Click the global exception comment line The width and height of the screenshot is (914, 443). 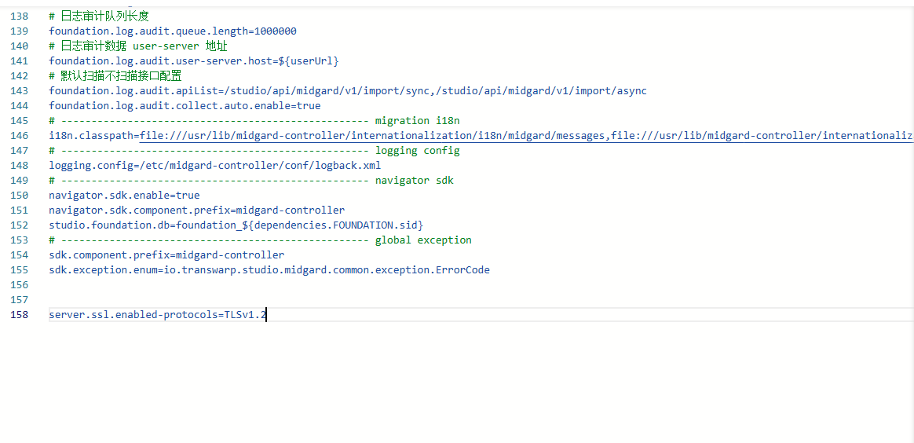click(x=261, y=240)
